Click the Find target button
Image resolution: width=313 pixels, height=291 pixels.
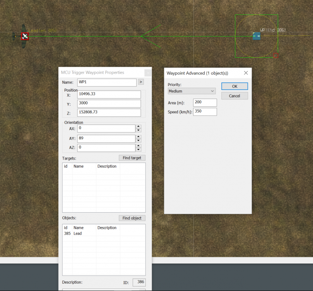tap(132, 158)
